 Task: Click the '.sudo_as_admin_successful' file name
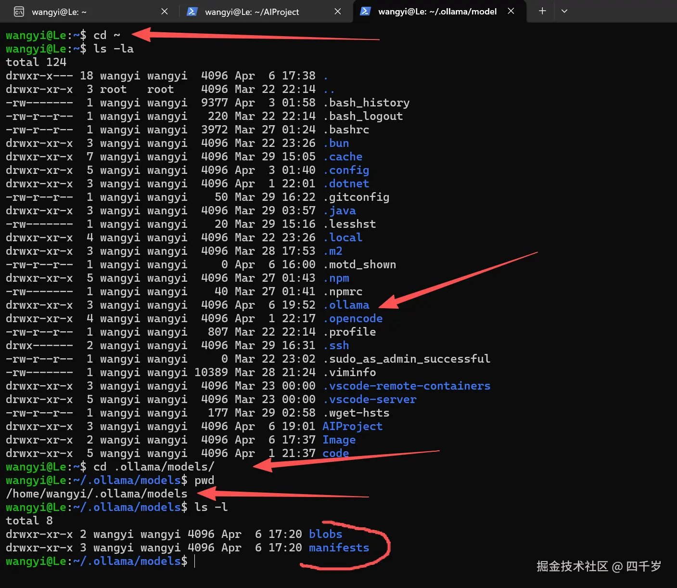click(x=407, y=359)
